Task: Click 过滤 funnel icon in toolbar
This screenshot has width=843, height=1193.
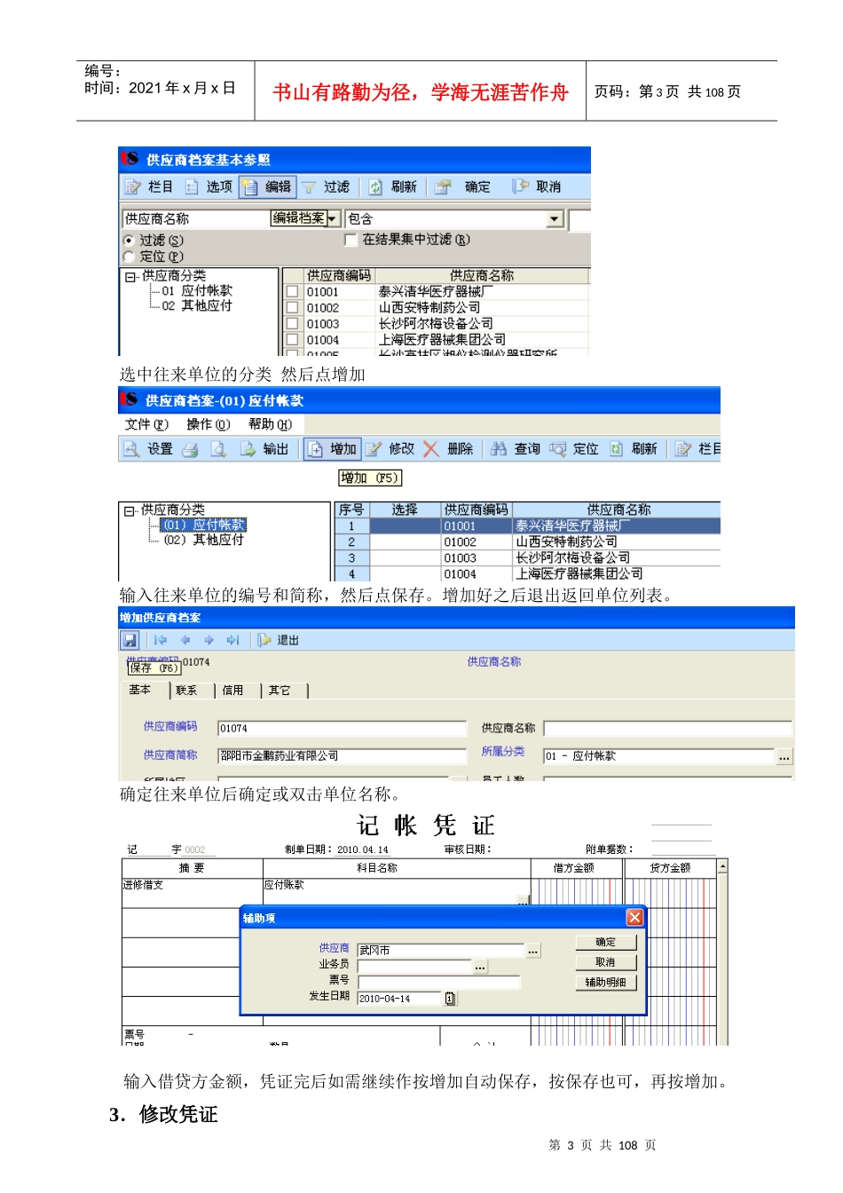Action: point(309,186)
